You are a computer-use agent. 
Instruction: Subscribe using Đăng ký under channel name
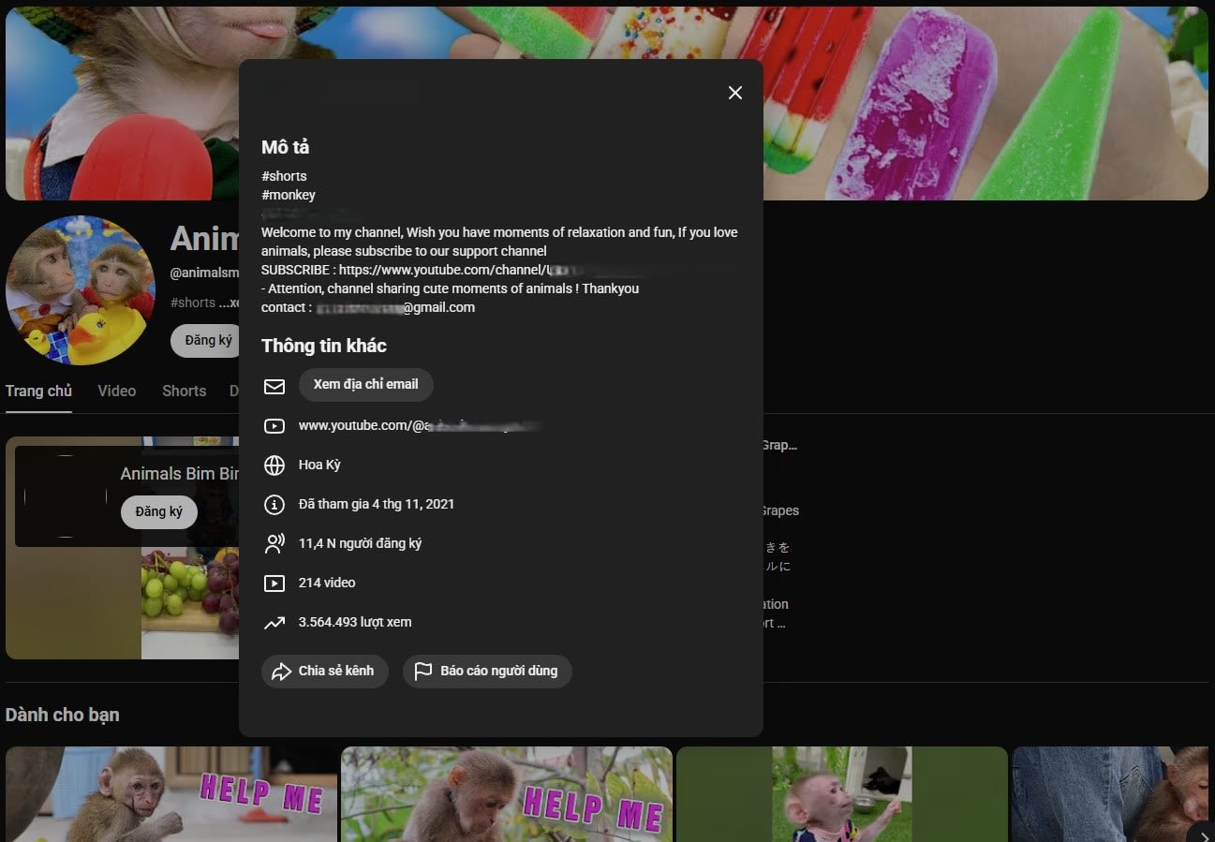click(x=208, y=340)
